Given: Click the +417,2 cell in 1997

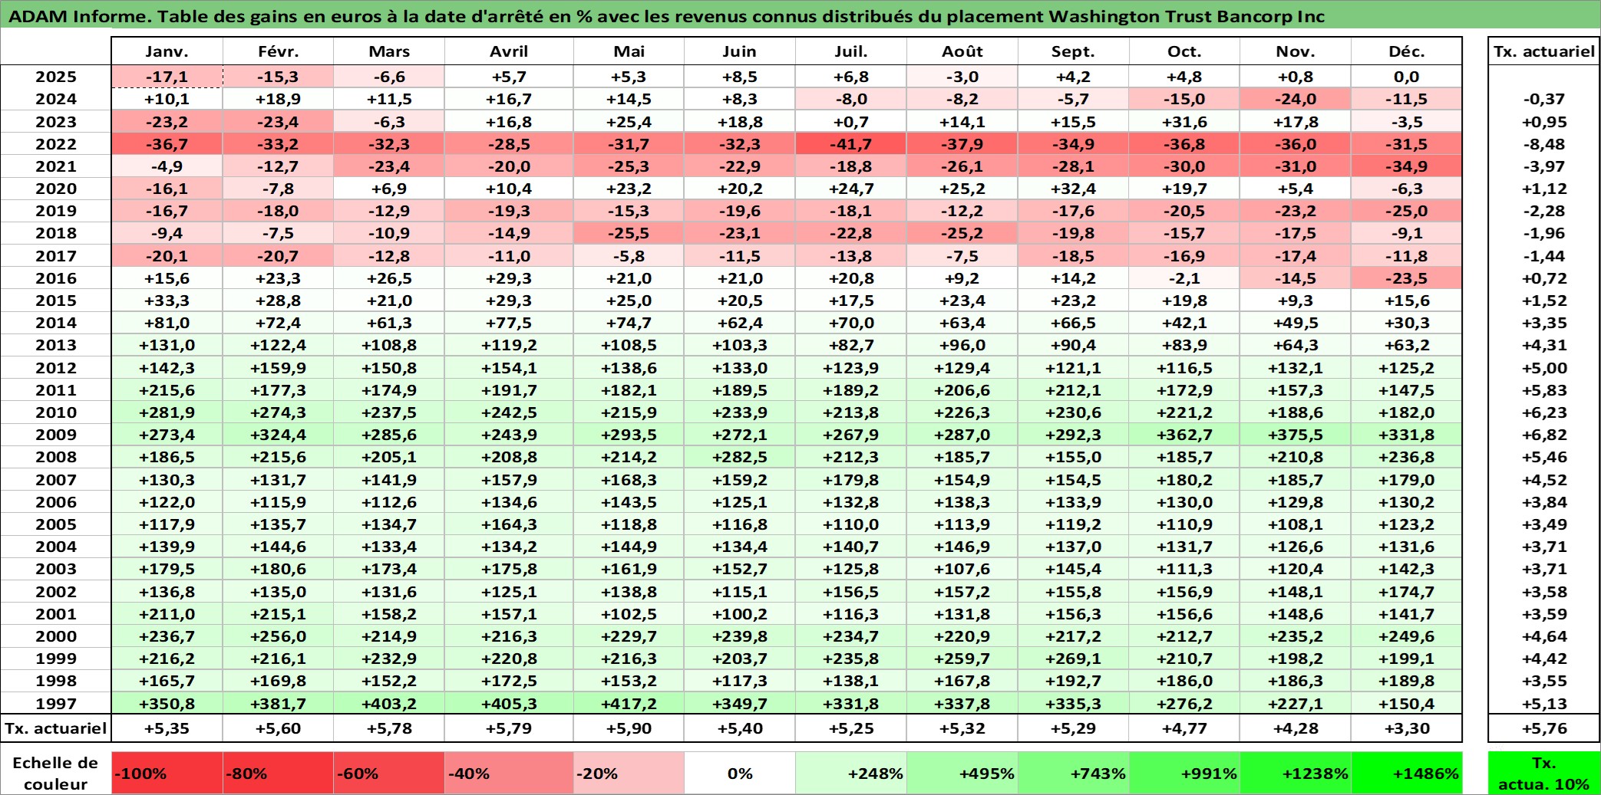Looking at the screenshot, I should pyautogui.click(x=629, y=703).
